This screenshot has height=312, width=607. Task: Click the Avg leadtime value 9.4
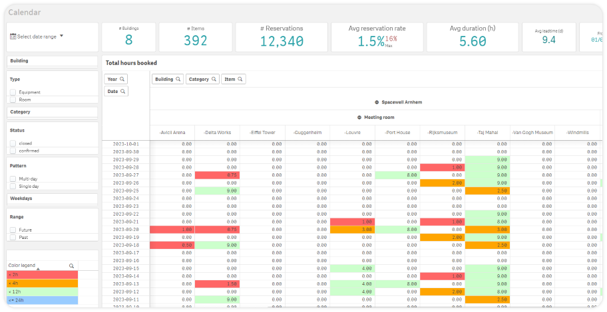pyautogui.click(x=548, y=40)
